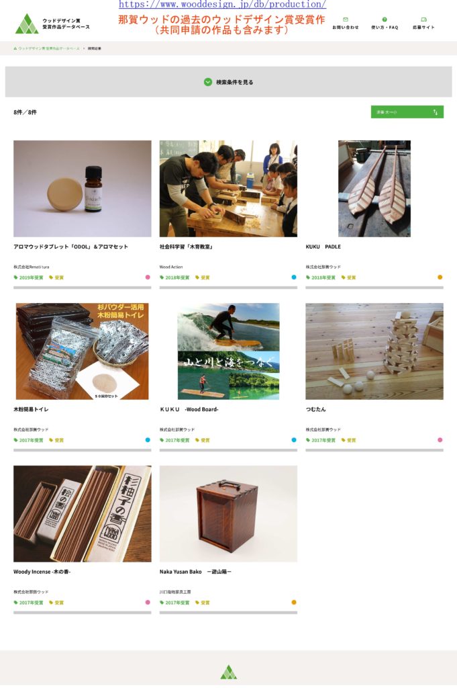Click the wooddesign.jp URL link at top
The image size is (457, 688).
pos(223,5)
